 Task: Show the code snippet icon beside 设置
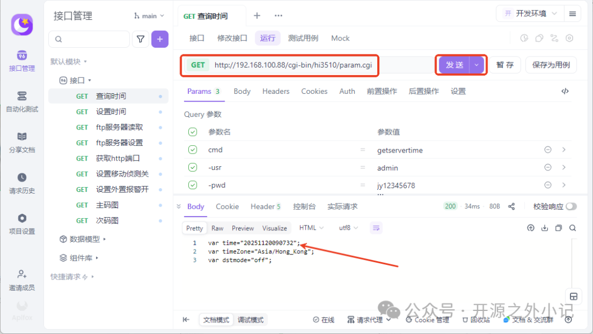[564, 91]
